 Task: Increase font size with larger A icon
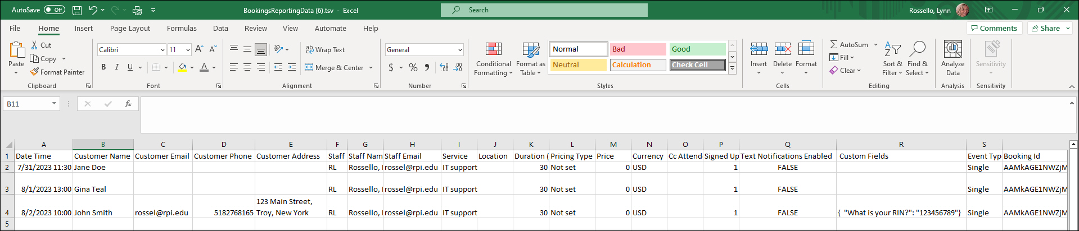pos(199,49)
